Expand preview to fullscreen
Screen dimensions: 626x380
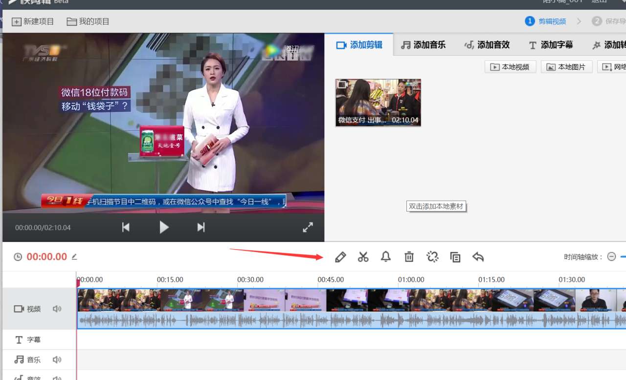[308, 227]
